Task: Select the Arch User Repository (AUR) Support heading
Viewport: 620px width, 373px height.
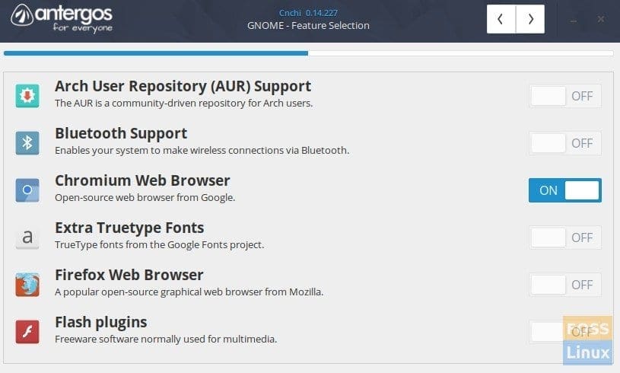Action: tap(183, 86)
